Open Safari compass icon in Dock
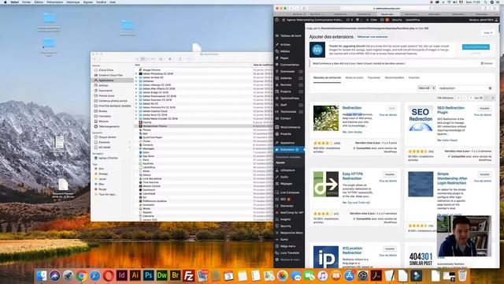The height and width of the screenshot is (284, 504). click(x=95, y=275)
